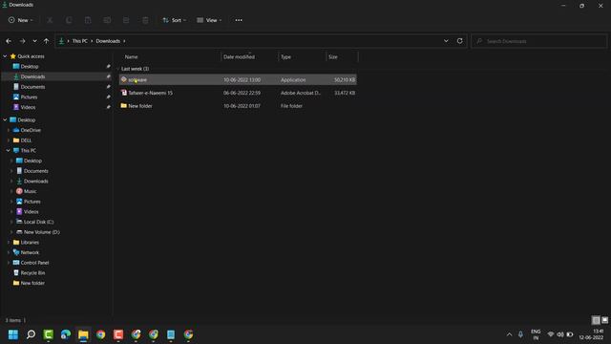Open Wi-Fi network tray icon

coord(551,334)
